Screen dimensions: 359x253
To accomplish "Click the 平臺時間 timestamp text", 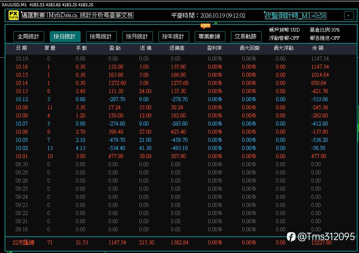I will (208, 15).
